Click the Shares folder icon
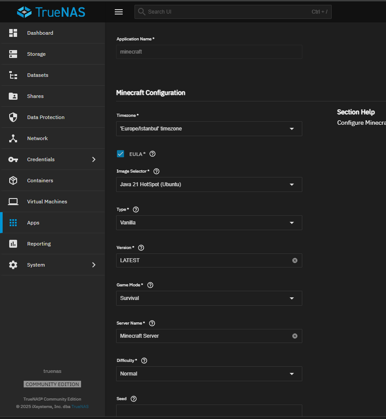 (x=13, y=96)
